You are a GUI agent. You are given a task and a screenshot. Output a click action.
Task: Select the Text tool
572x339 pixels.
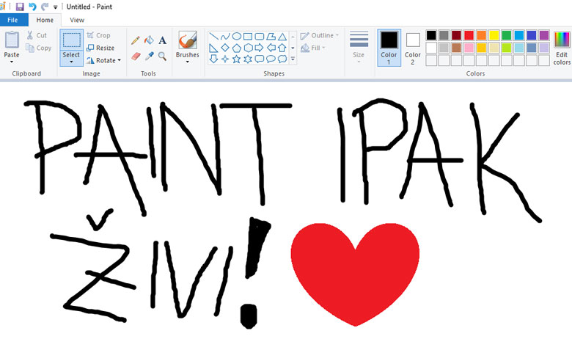click(x=162, y=40)
